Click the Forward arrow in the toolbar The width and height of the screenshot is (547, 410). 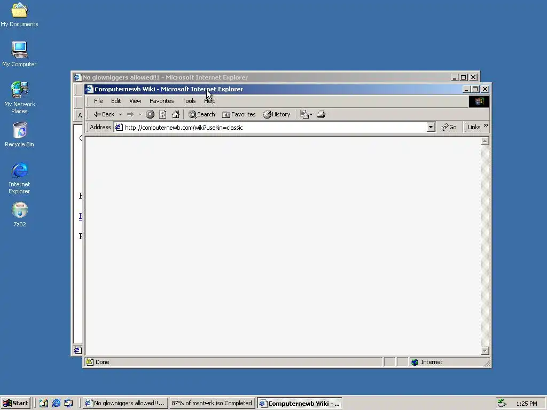[x=130, y=114]
